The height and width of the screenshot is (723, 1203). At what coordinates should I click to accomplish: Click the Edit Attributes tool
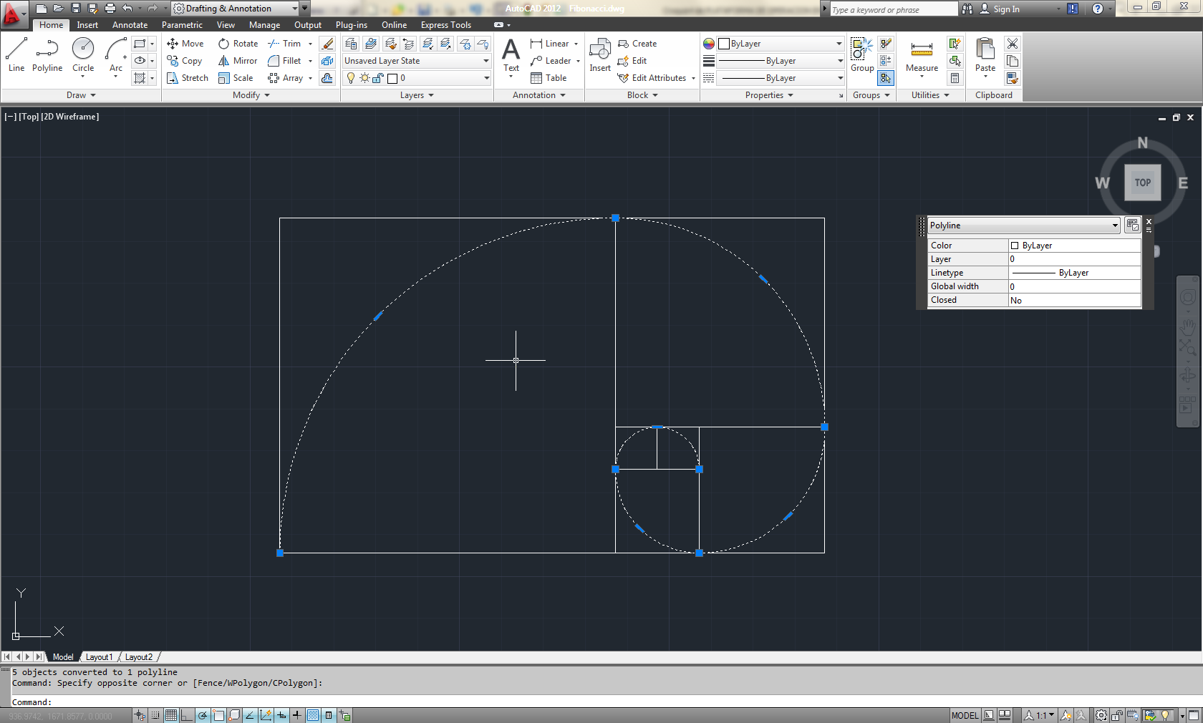pyautogui.click(x=652, y=78)
